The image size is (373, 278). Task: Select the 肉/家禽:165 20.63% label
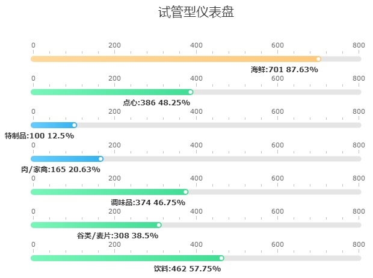tap(61, 170)
